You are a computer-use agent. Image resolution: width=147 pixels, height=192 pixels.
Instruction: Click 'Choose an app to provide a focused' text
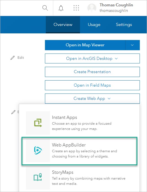coord(82,123)
